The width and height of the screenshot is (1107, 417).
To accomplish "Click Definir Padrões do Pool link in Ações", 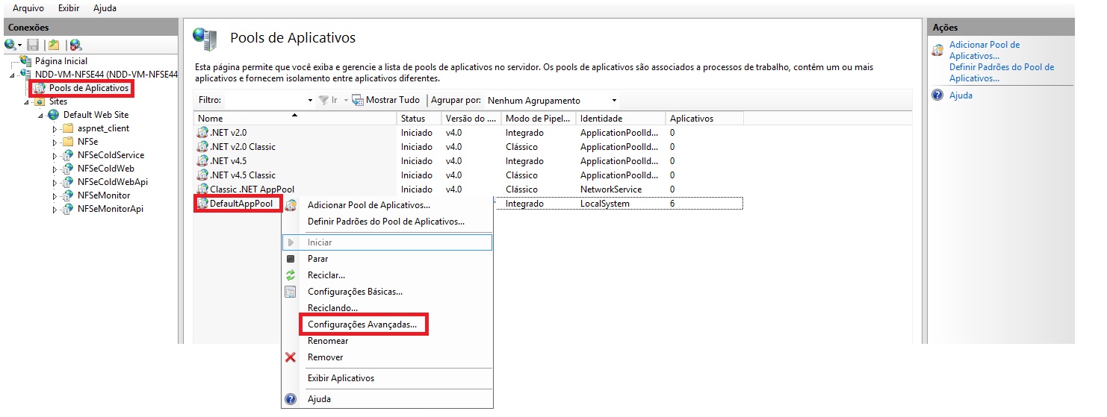I will click(1001, 72).
